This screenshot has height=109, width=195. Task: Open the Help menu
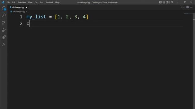[57, 2]
